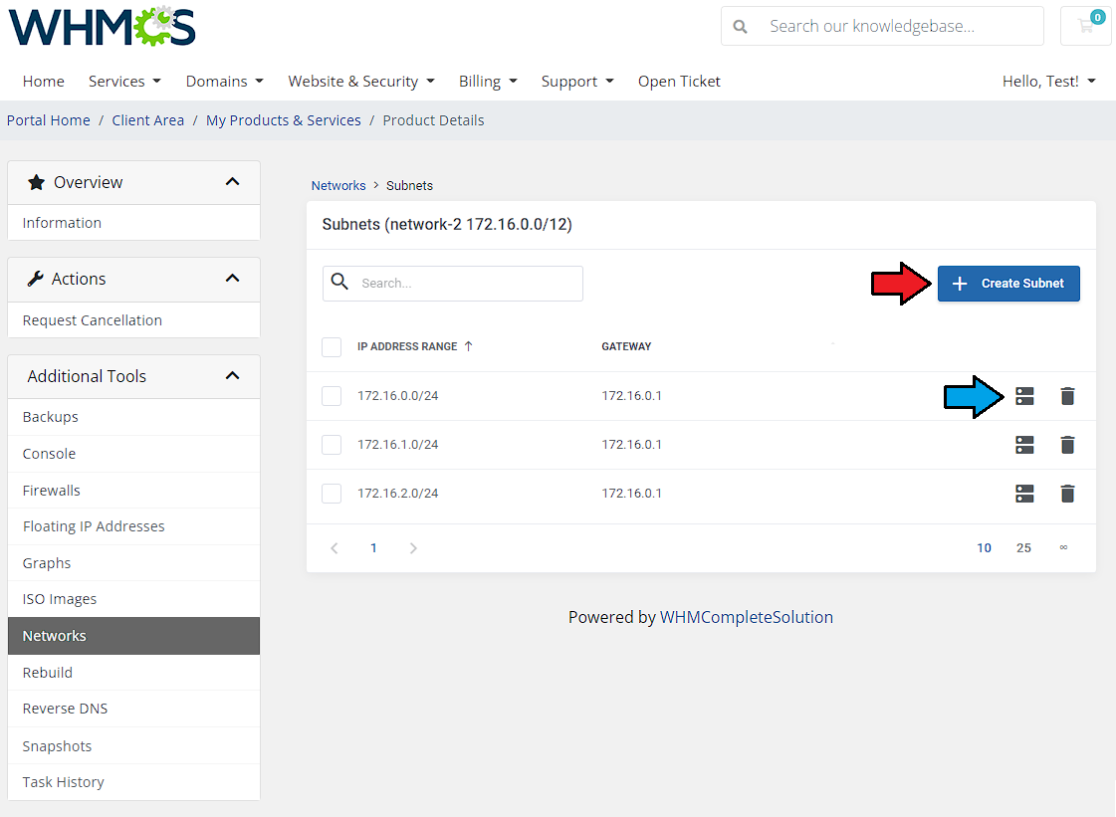
Task: Click the WHMCS logo
Action: click(102, 26)
